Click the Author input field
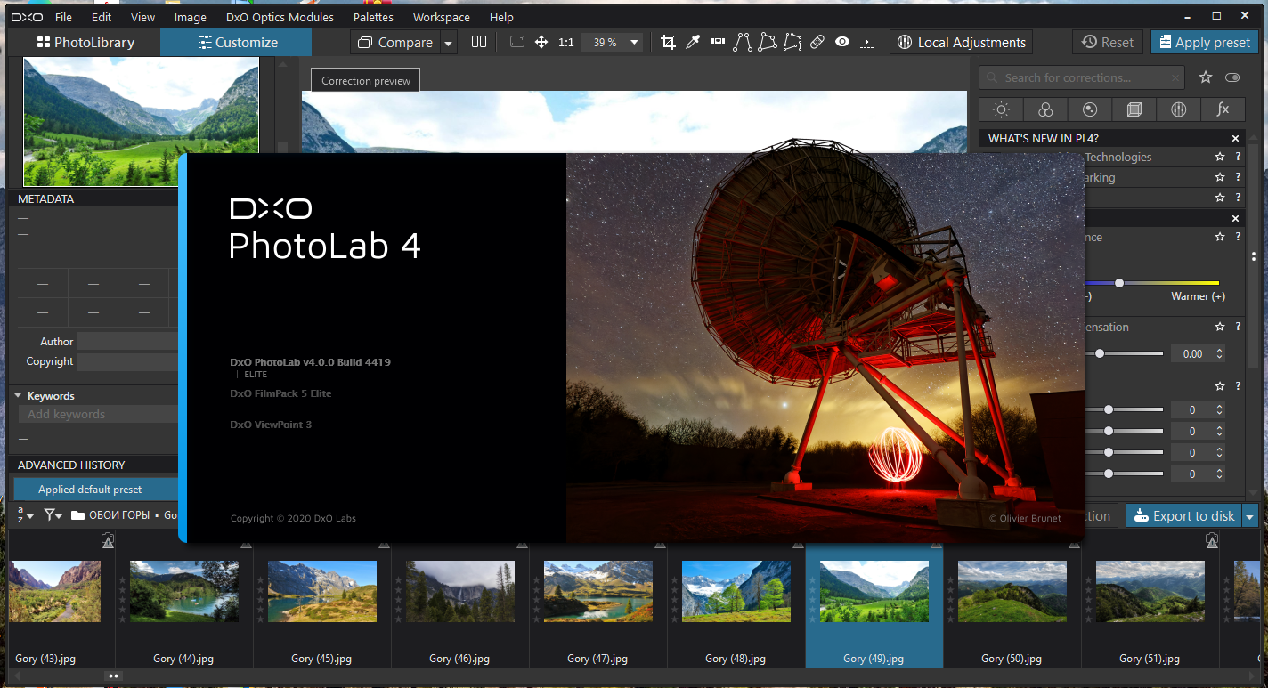Viewport: 1268px width, 688px height. tap(127, 342)
